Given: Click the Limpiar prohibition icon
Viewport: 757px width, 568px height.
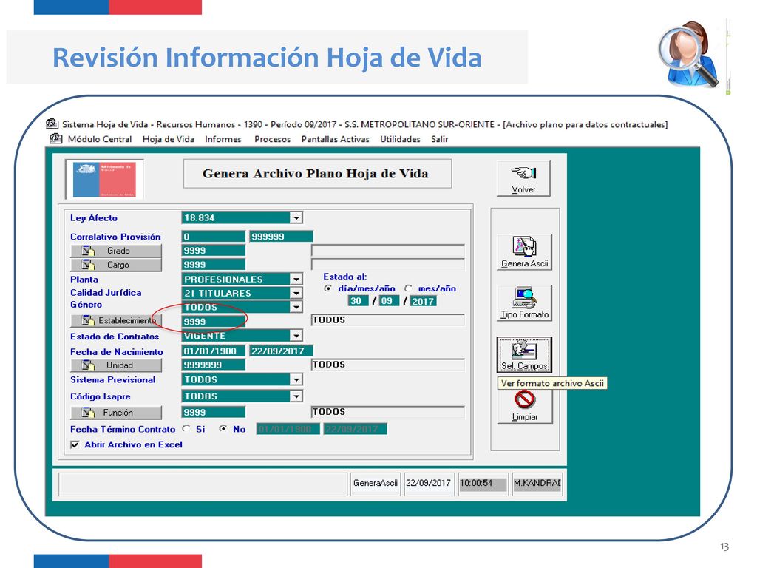Looking at the screenshot, I should [525, 406].
